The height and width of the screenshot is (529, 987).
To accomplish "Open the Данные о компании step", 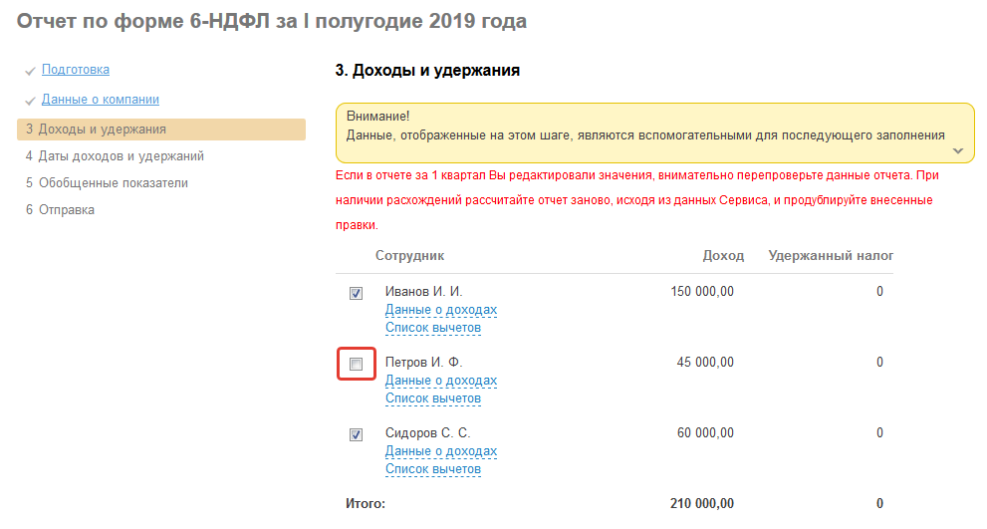I will click(x=100, y=100).
